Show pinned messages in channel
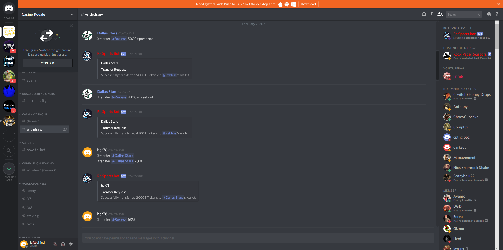Image resolution: width=503 pixels, height=250 pixels. [x=432, y=14]
